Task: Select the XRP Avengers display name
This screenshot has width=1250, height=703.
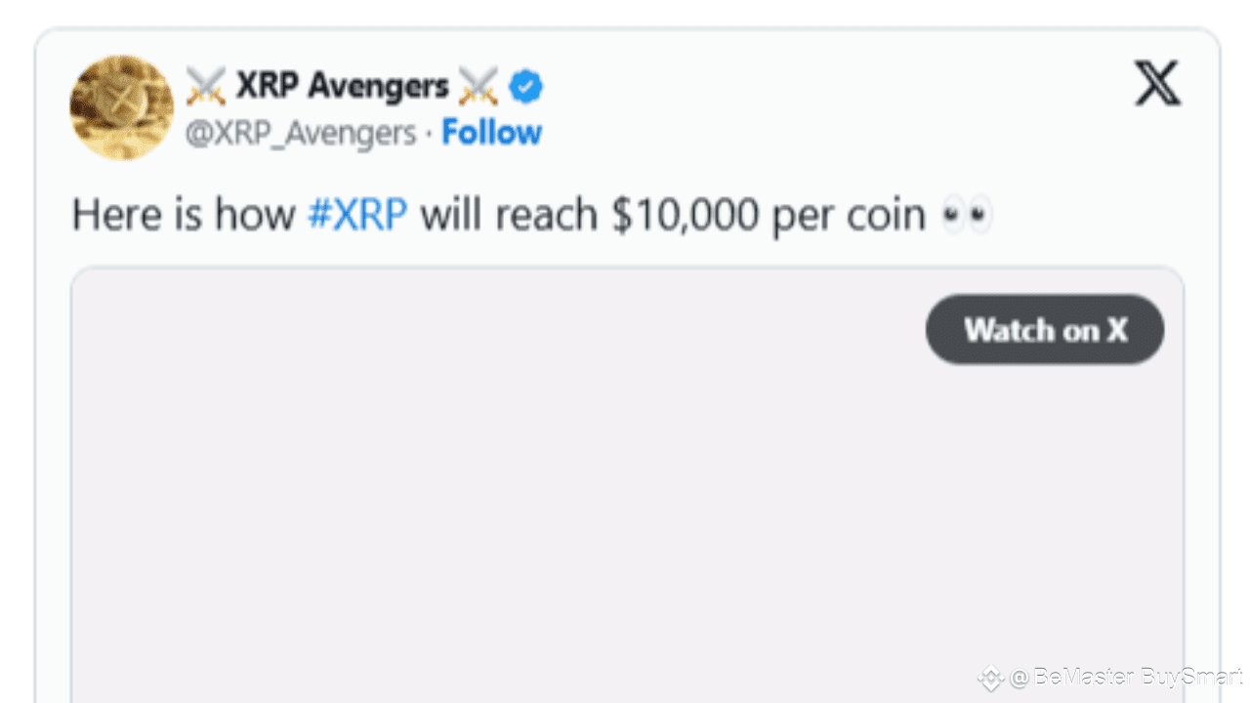Action: (x=343, y=86)
